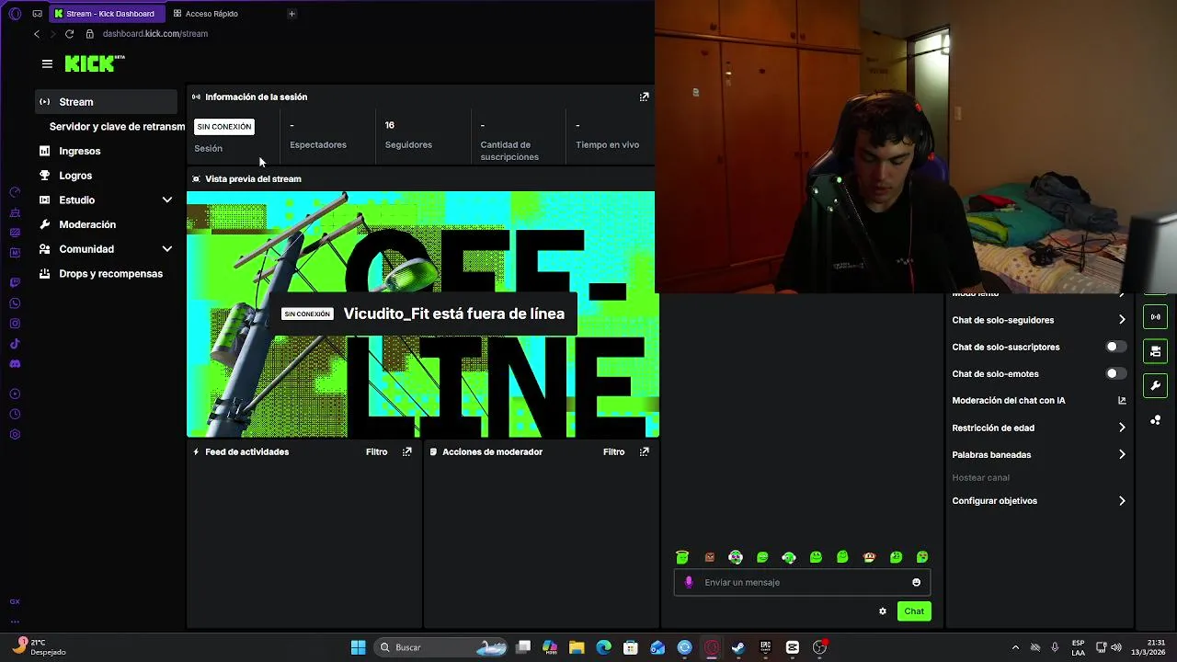Open Ingresos in the sidebar
This screenshot has height=662, width=1177.
[79, 151]
